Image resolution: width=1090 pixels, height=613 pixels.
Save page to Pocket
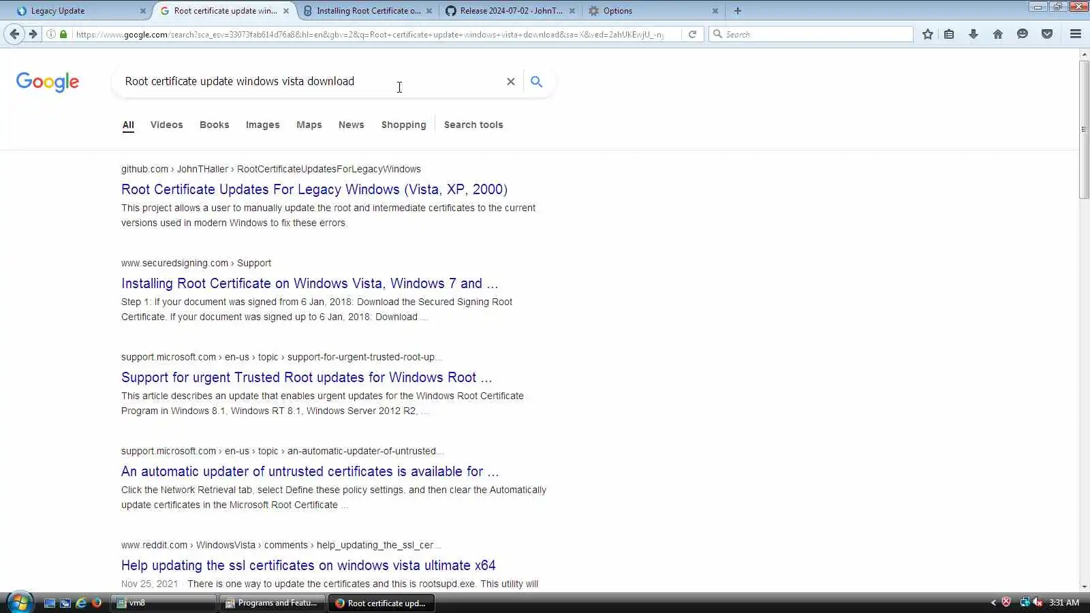click(1047, 34)
